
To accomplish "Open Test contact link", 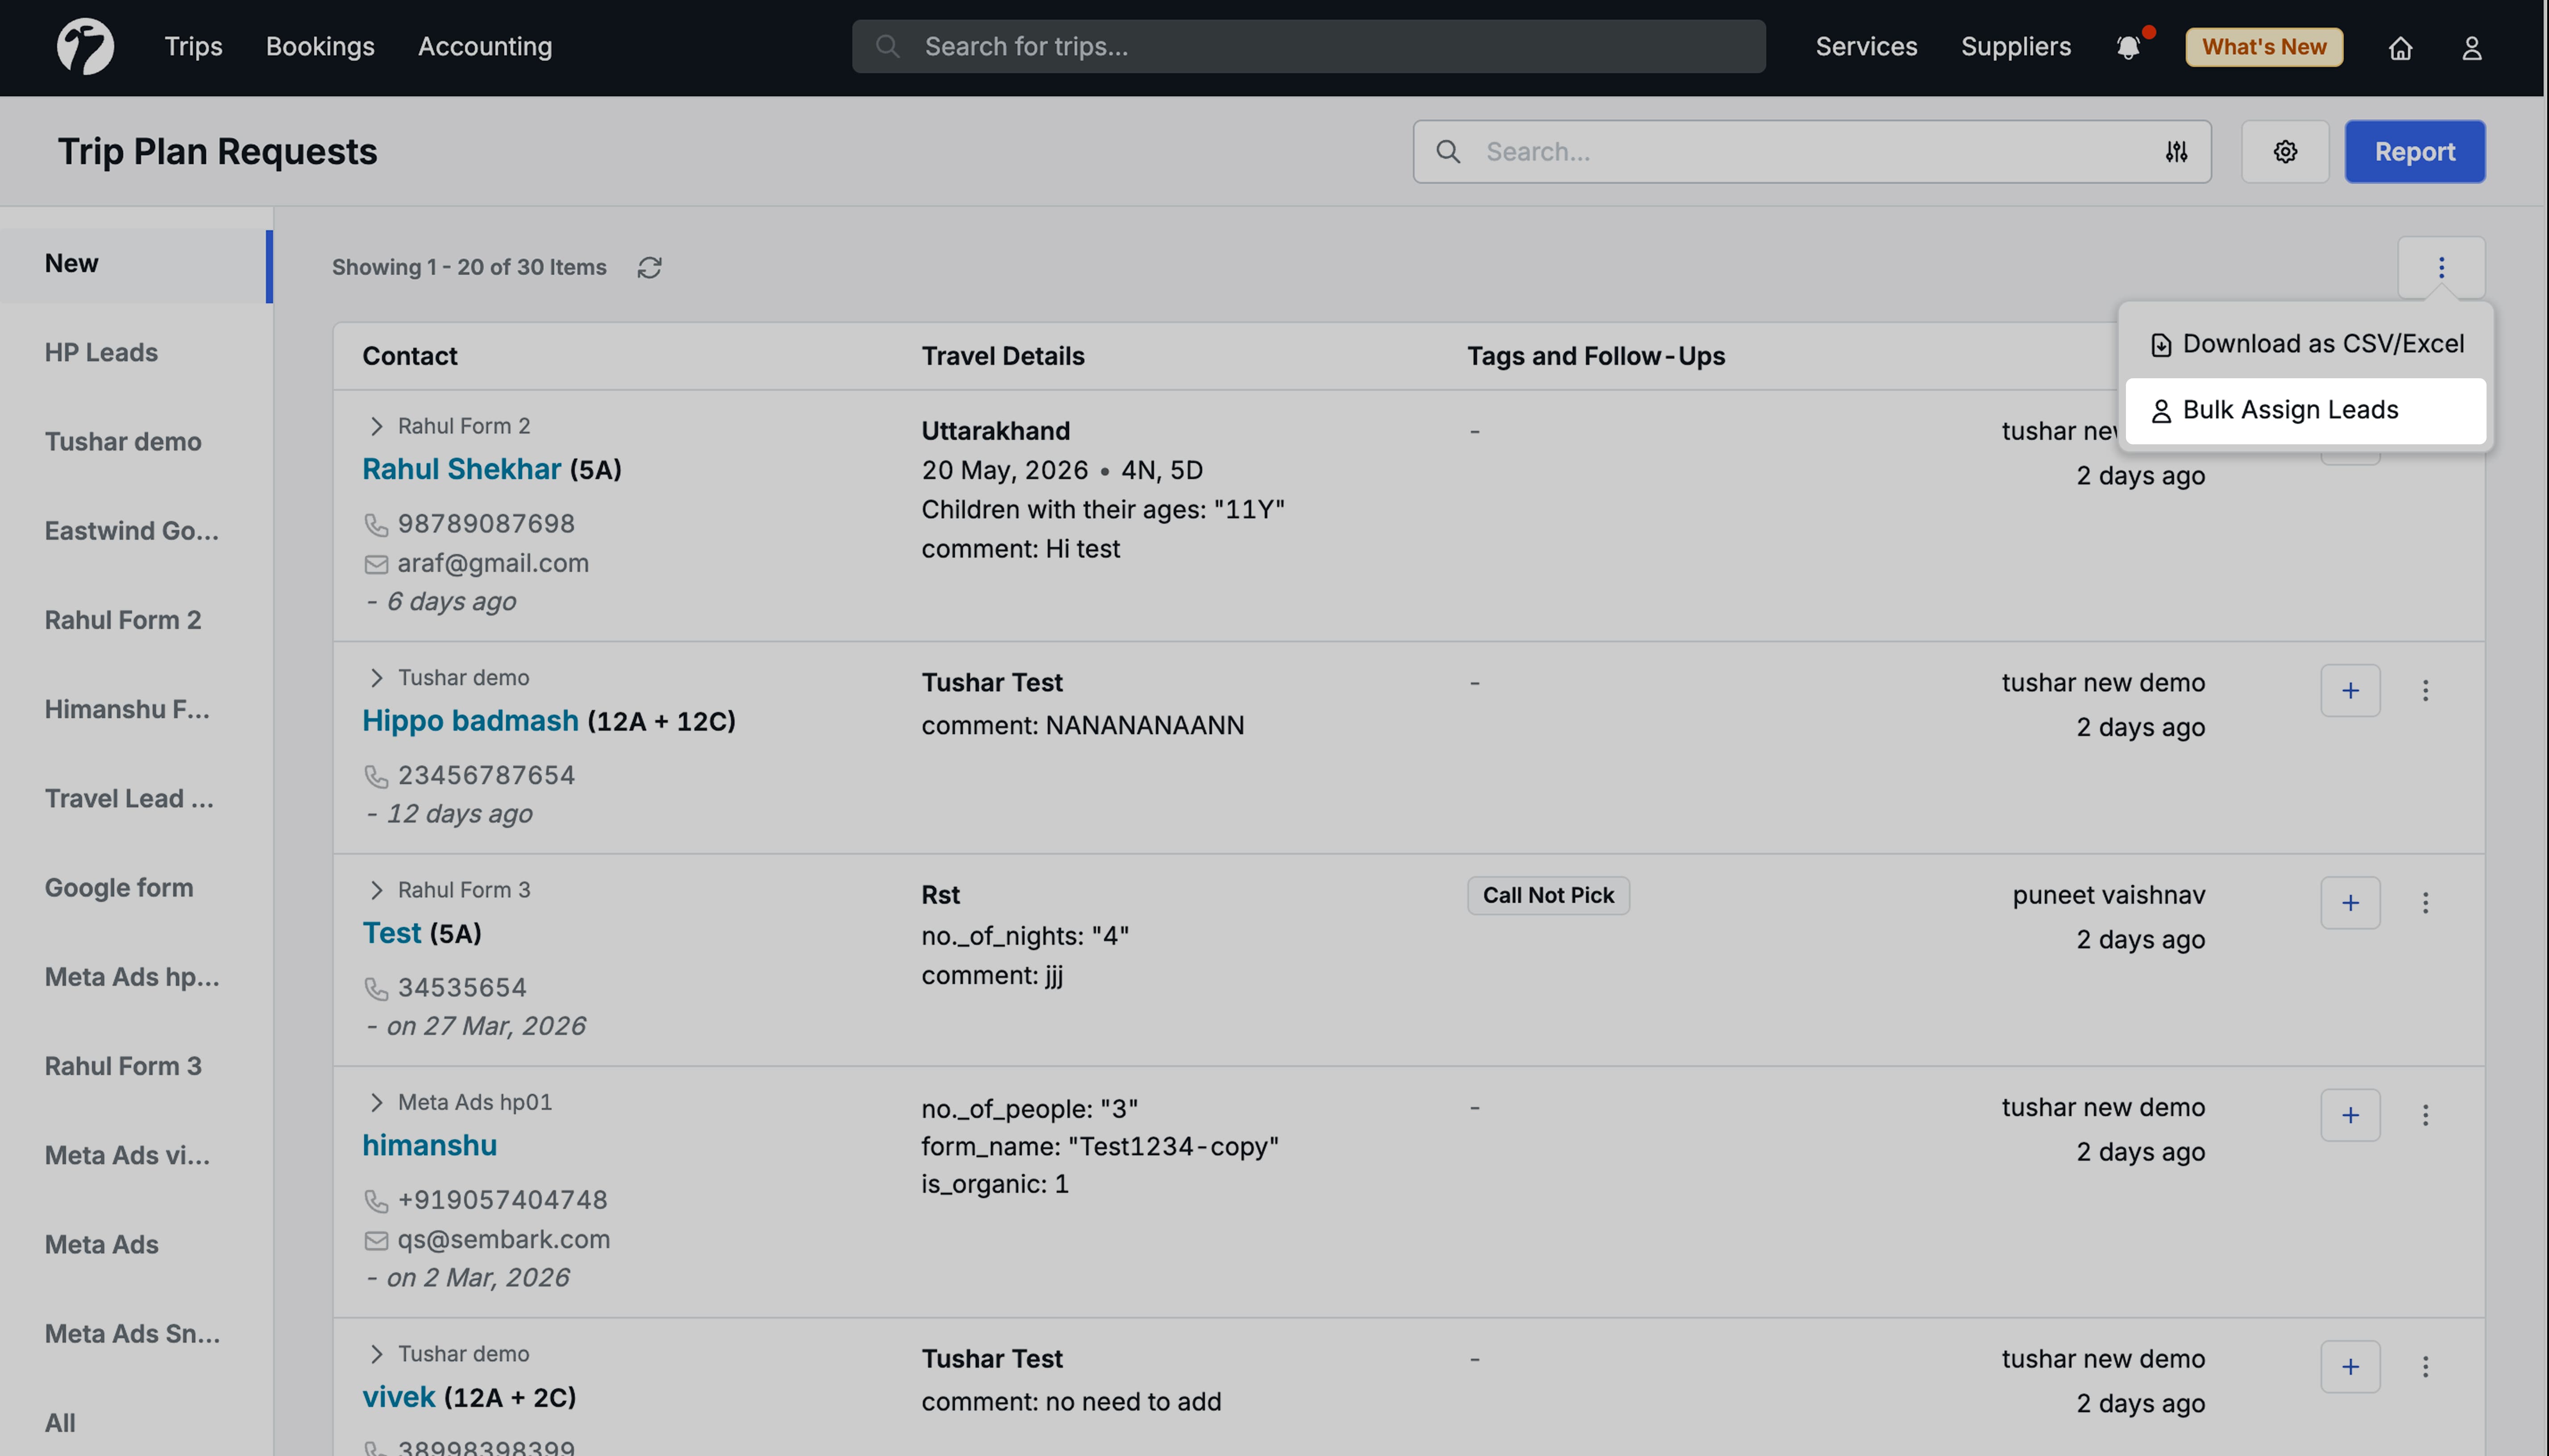I will [x=391, y=933].
